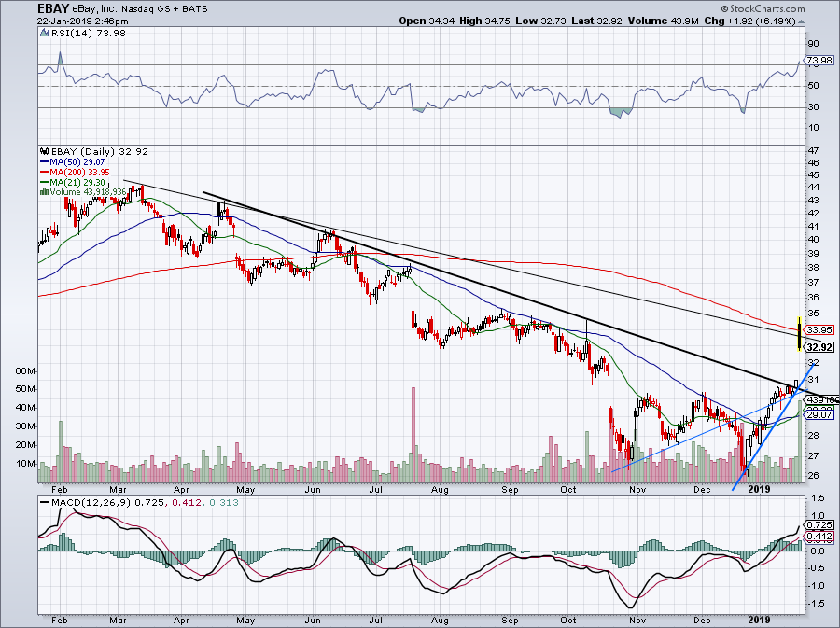Click the date 22-Jan-2019 2:46pm text
This screenshot has width=840, height=628.
[x=82, y=21]
